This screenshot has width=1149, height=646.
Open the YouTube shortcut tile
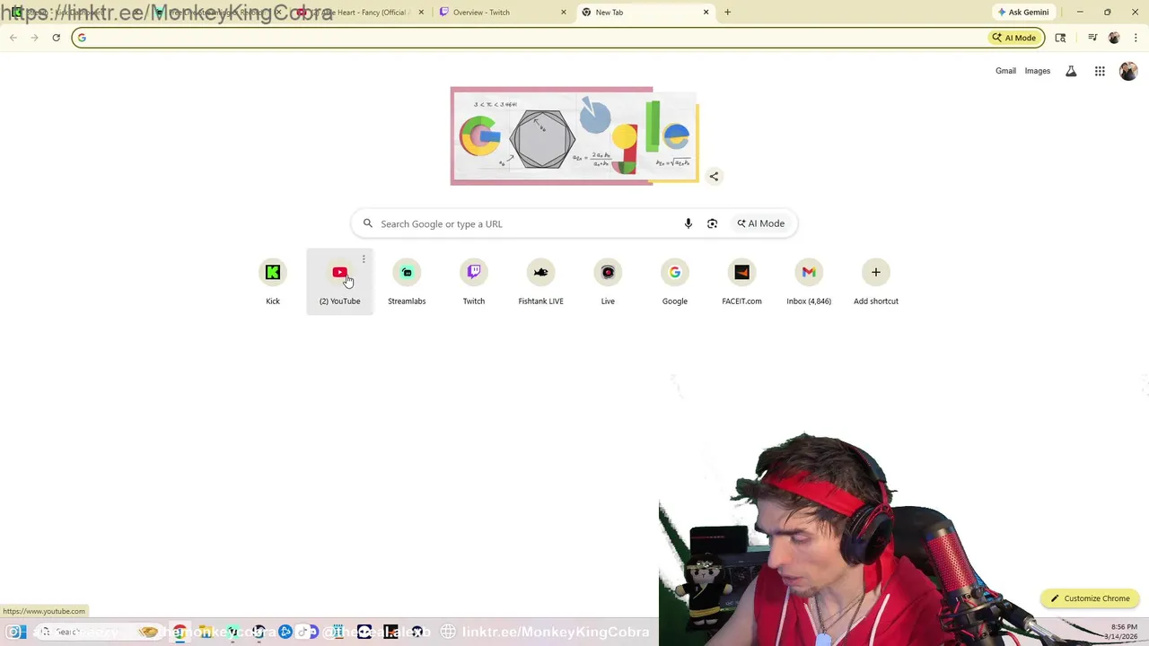(339, 282)
